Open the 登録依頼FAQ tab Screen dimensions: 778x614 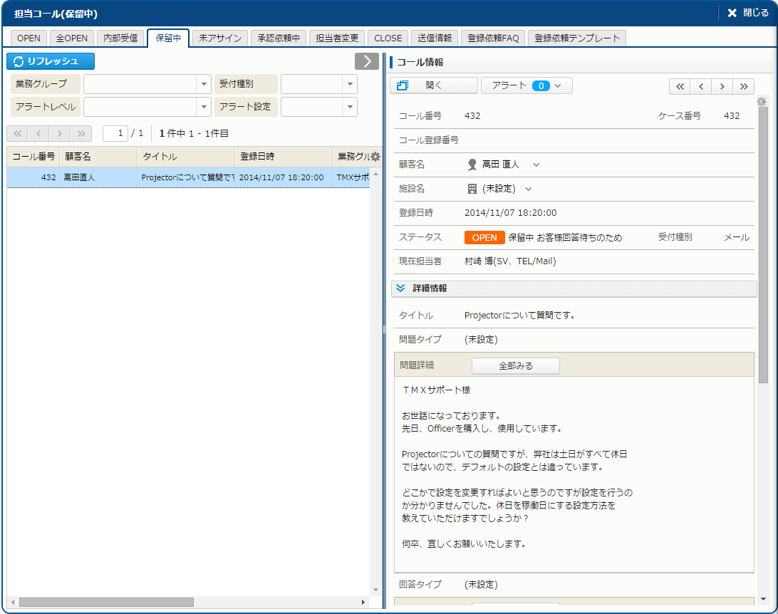tap(492, 38)
